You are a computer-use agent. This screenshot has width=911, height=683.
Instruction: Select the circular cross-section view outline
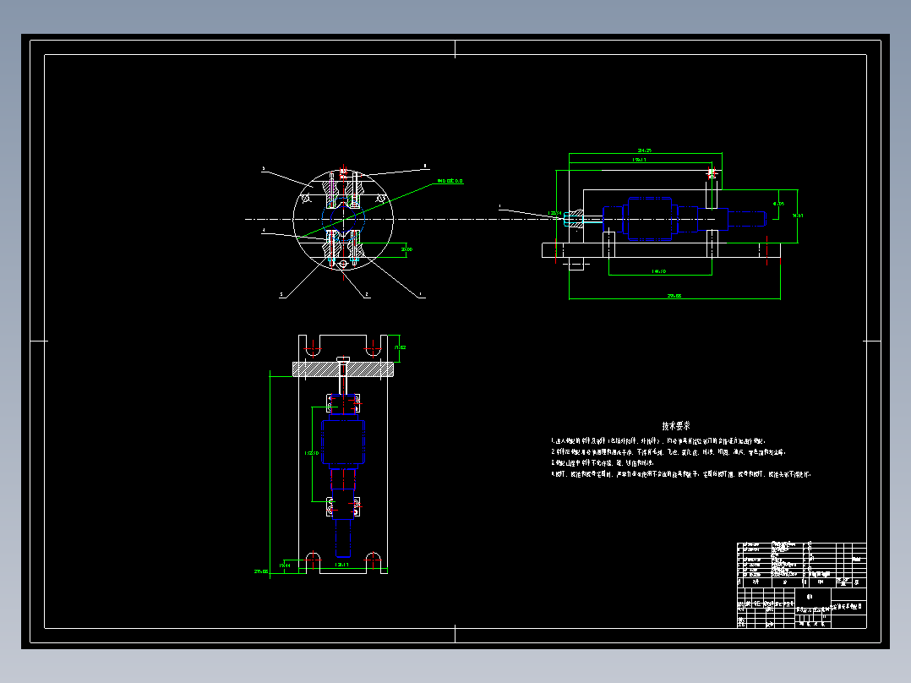343,219
